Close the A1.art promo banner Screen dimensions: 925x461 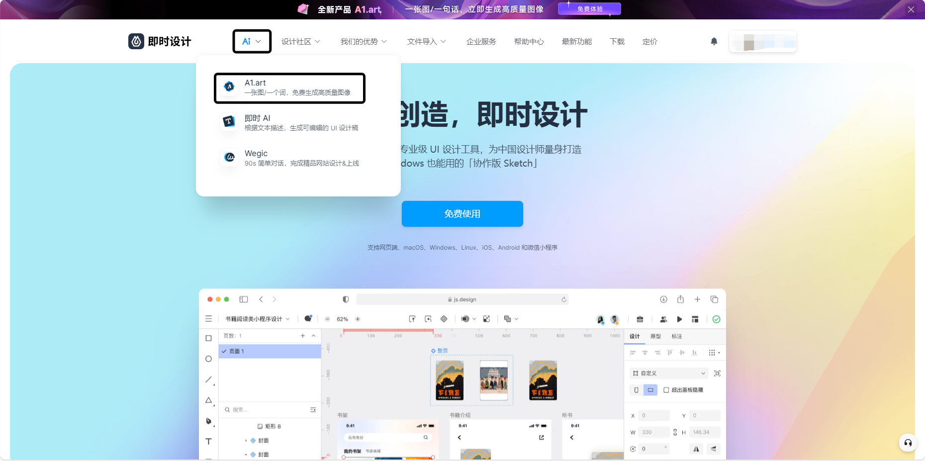(x=911, y=9)
